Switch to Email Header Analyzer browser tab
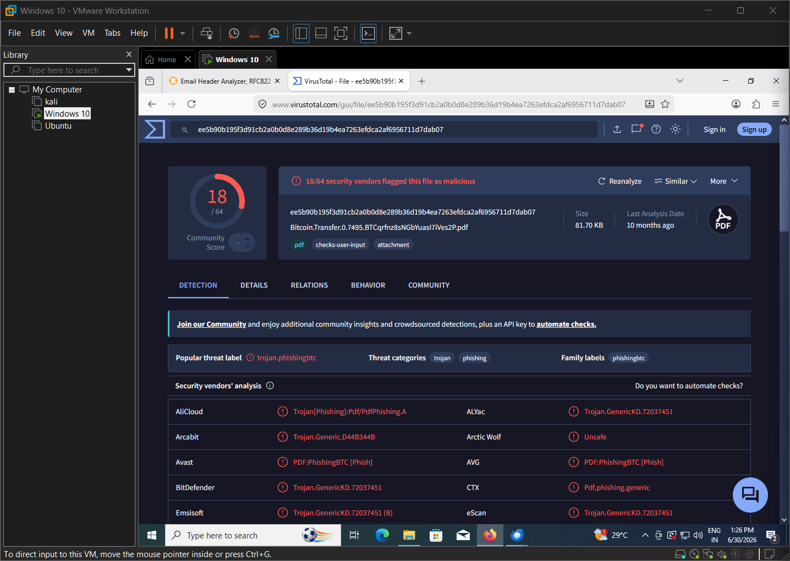This screenshot has height=561, width=790. pos(224,81)
